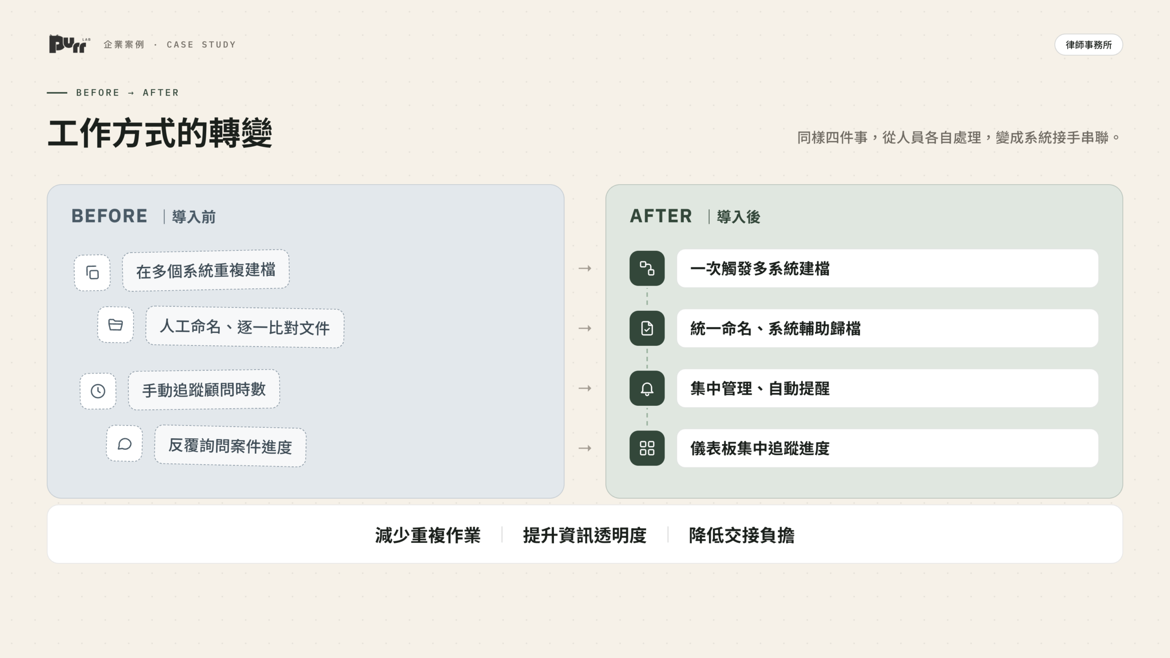The height and width of the screenshot is (658, 1170).
Task: Click the 一次觸發多系統建檔 row
Action: [x=887, y=268]
